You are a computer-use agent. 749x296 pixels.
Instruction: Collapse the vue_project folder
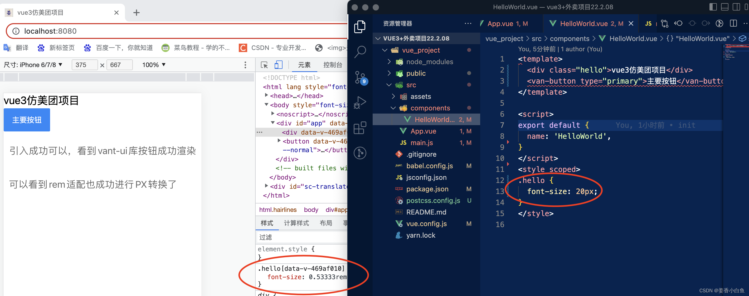[x=385, y=50]
